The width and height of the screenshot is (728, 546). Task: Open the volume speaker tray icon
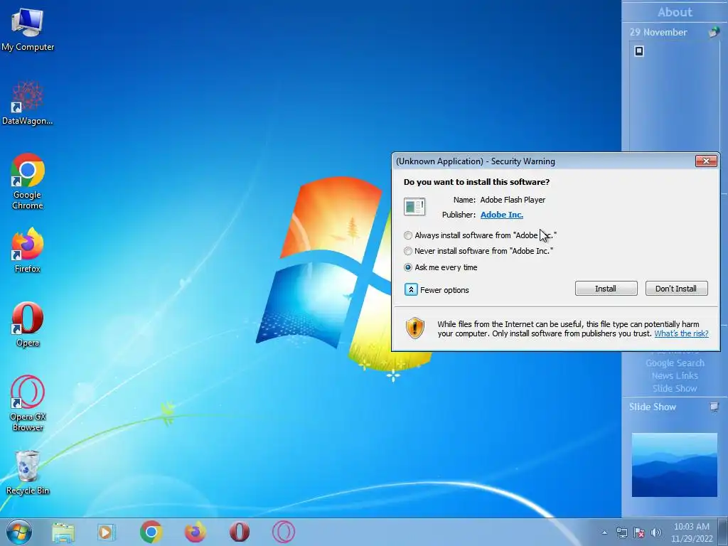[656, 532]
